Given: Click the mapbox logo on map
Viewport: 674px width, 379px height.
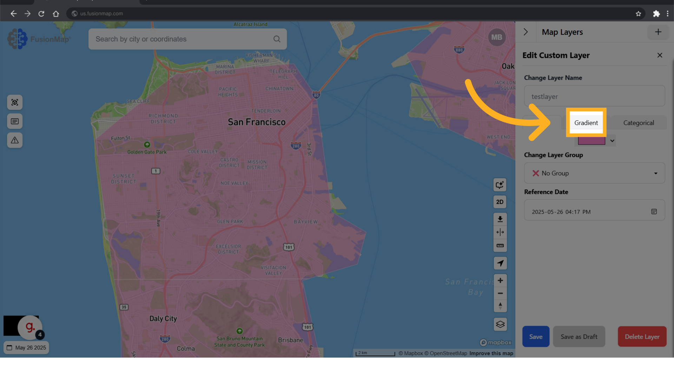Looking at the screenshot, I should [x=495, y=343].
